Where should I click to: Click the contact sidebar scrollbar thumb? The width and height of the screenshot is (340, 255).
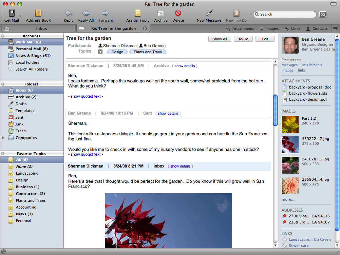(337, 135)
